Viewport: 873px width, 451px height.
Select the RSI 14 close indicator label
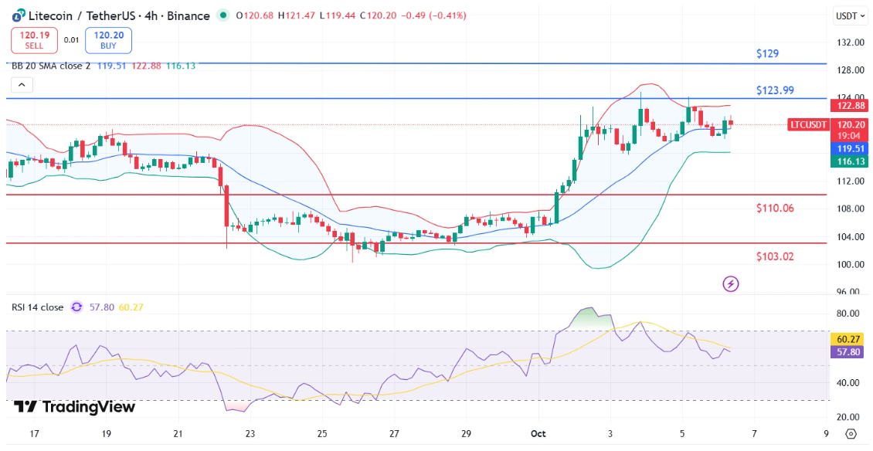[x=37, y=307]
